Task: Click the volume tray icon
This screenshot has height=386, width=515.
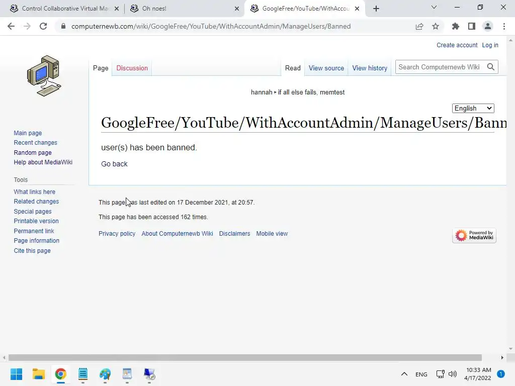Action: tap(453, 374)
